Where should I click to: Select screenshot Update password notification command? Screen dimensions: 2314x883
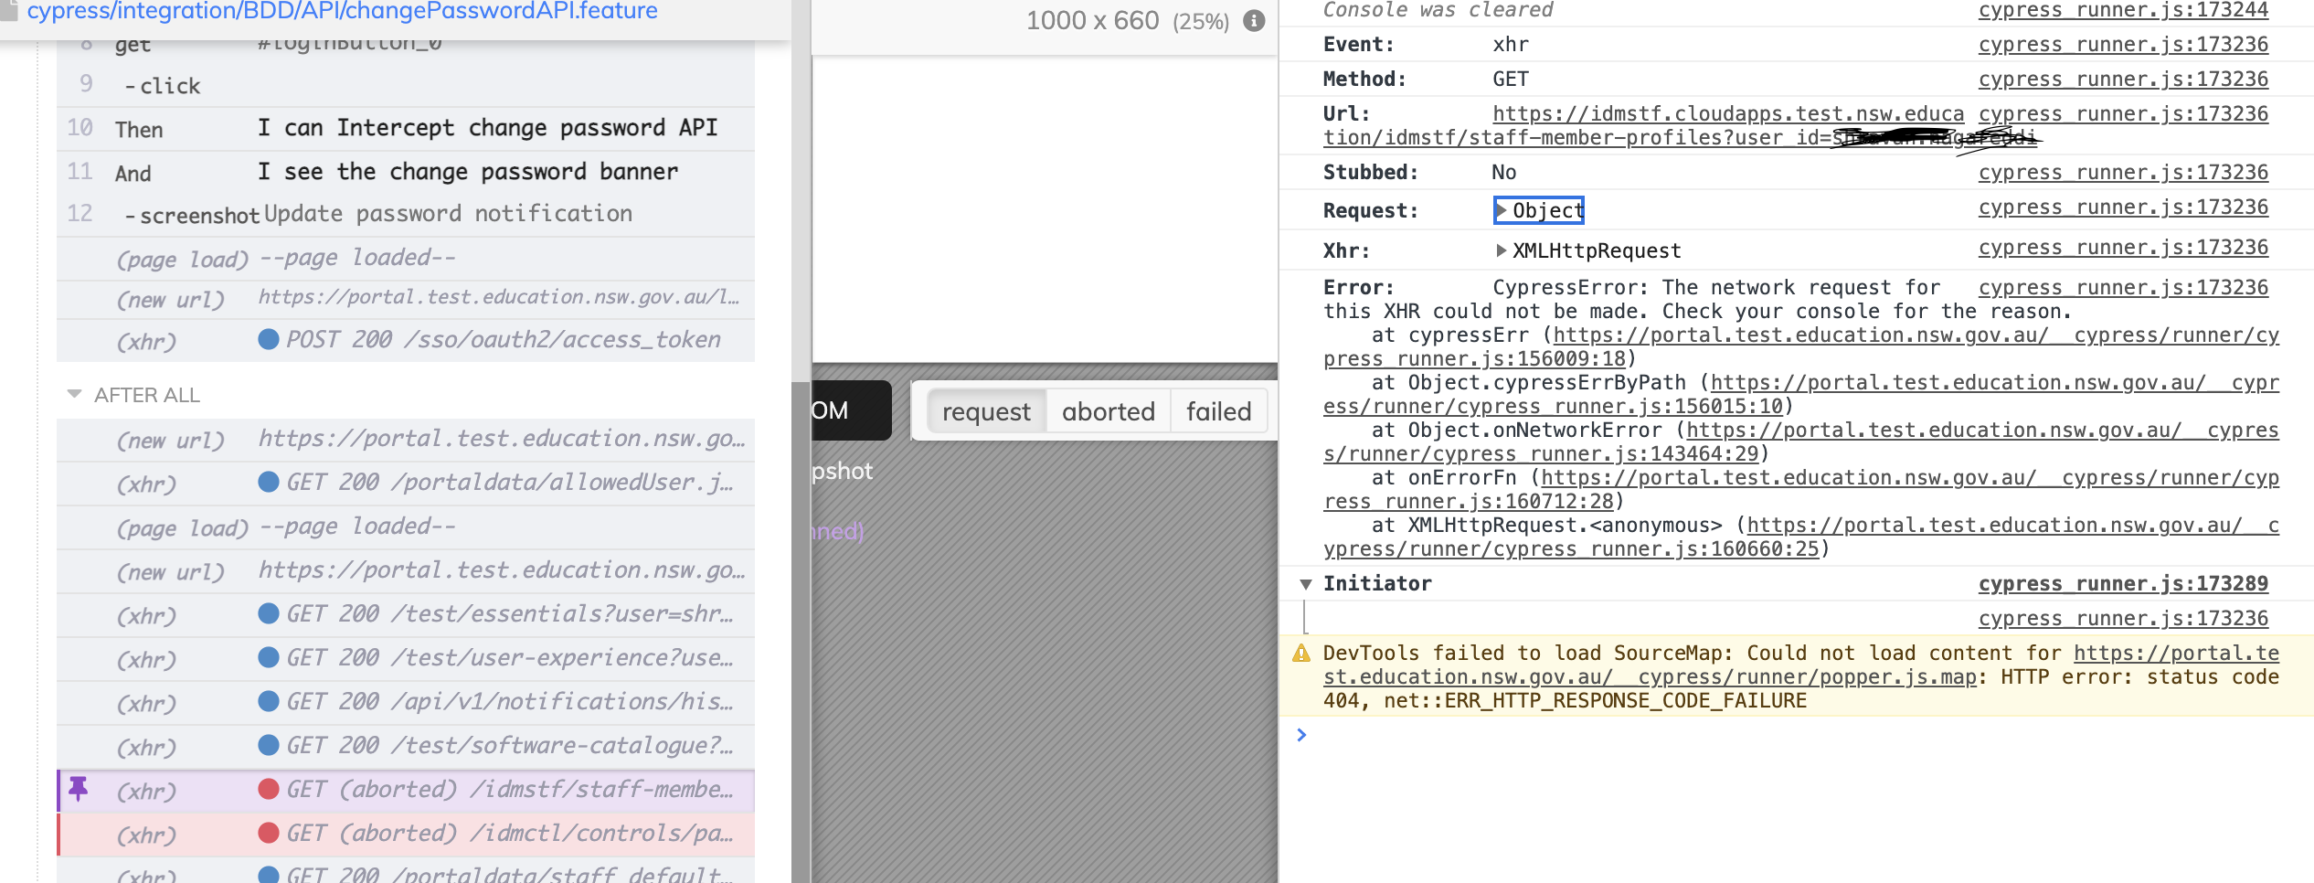tap(406, 214)
